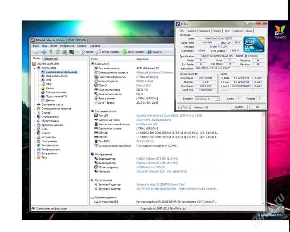
Task: Switch to the Mainboard tab in CPU-Z
Action: pyautogui.click(x=204, y=31)
